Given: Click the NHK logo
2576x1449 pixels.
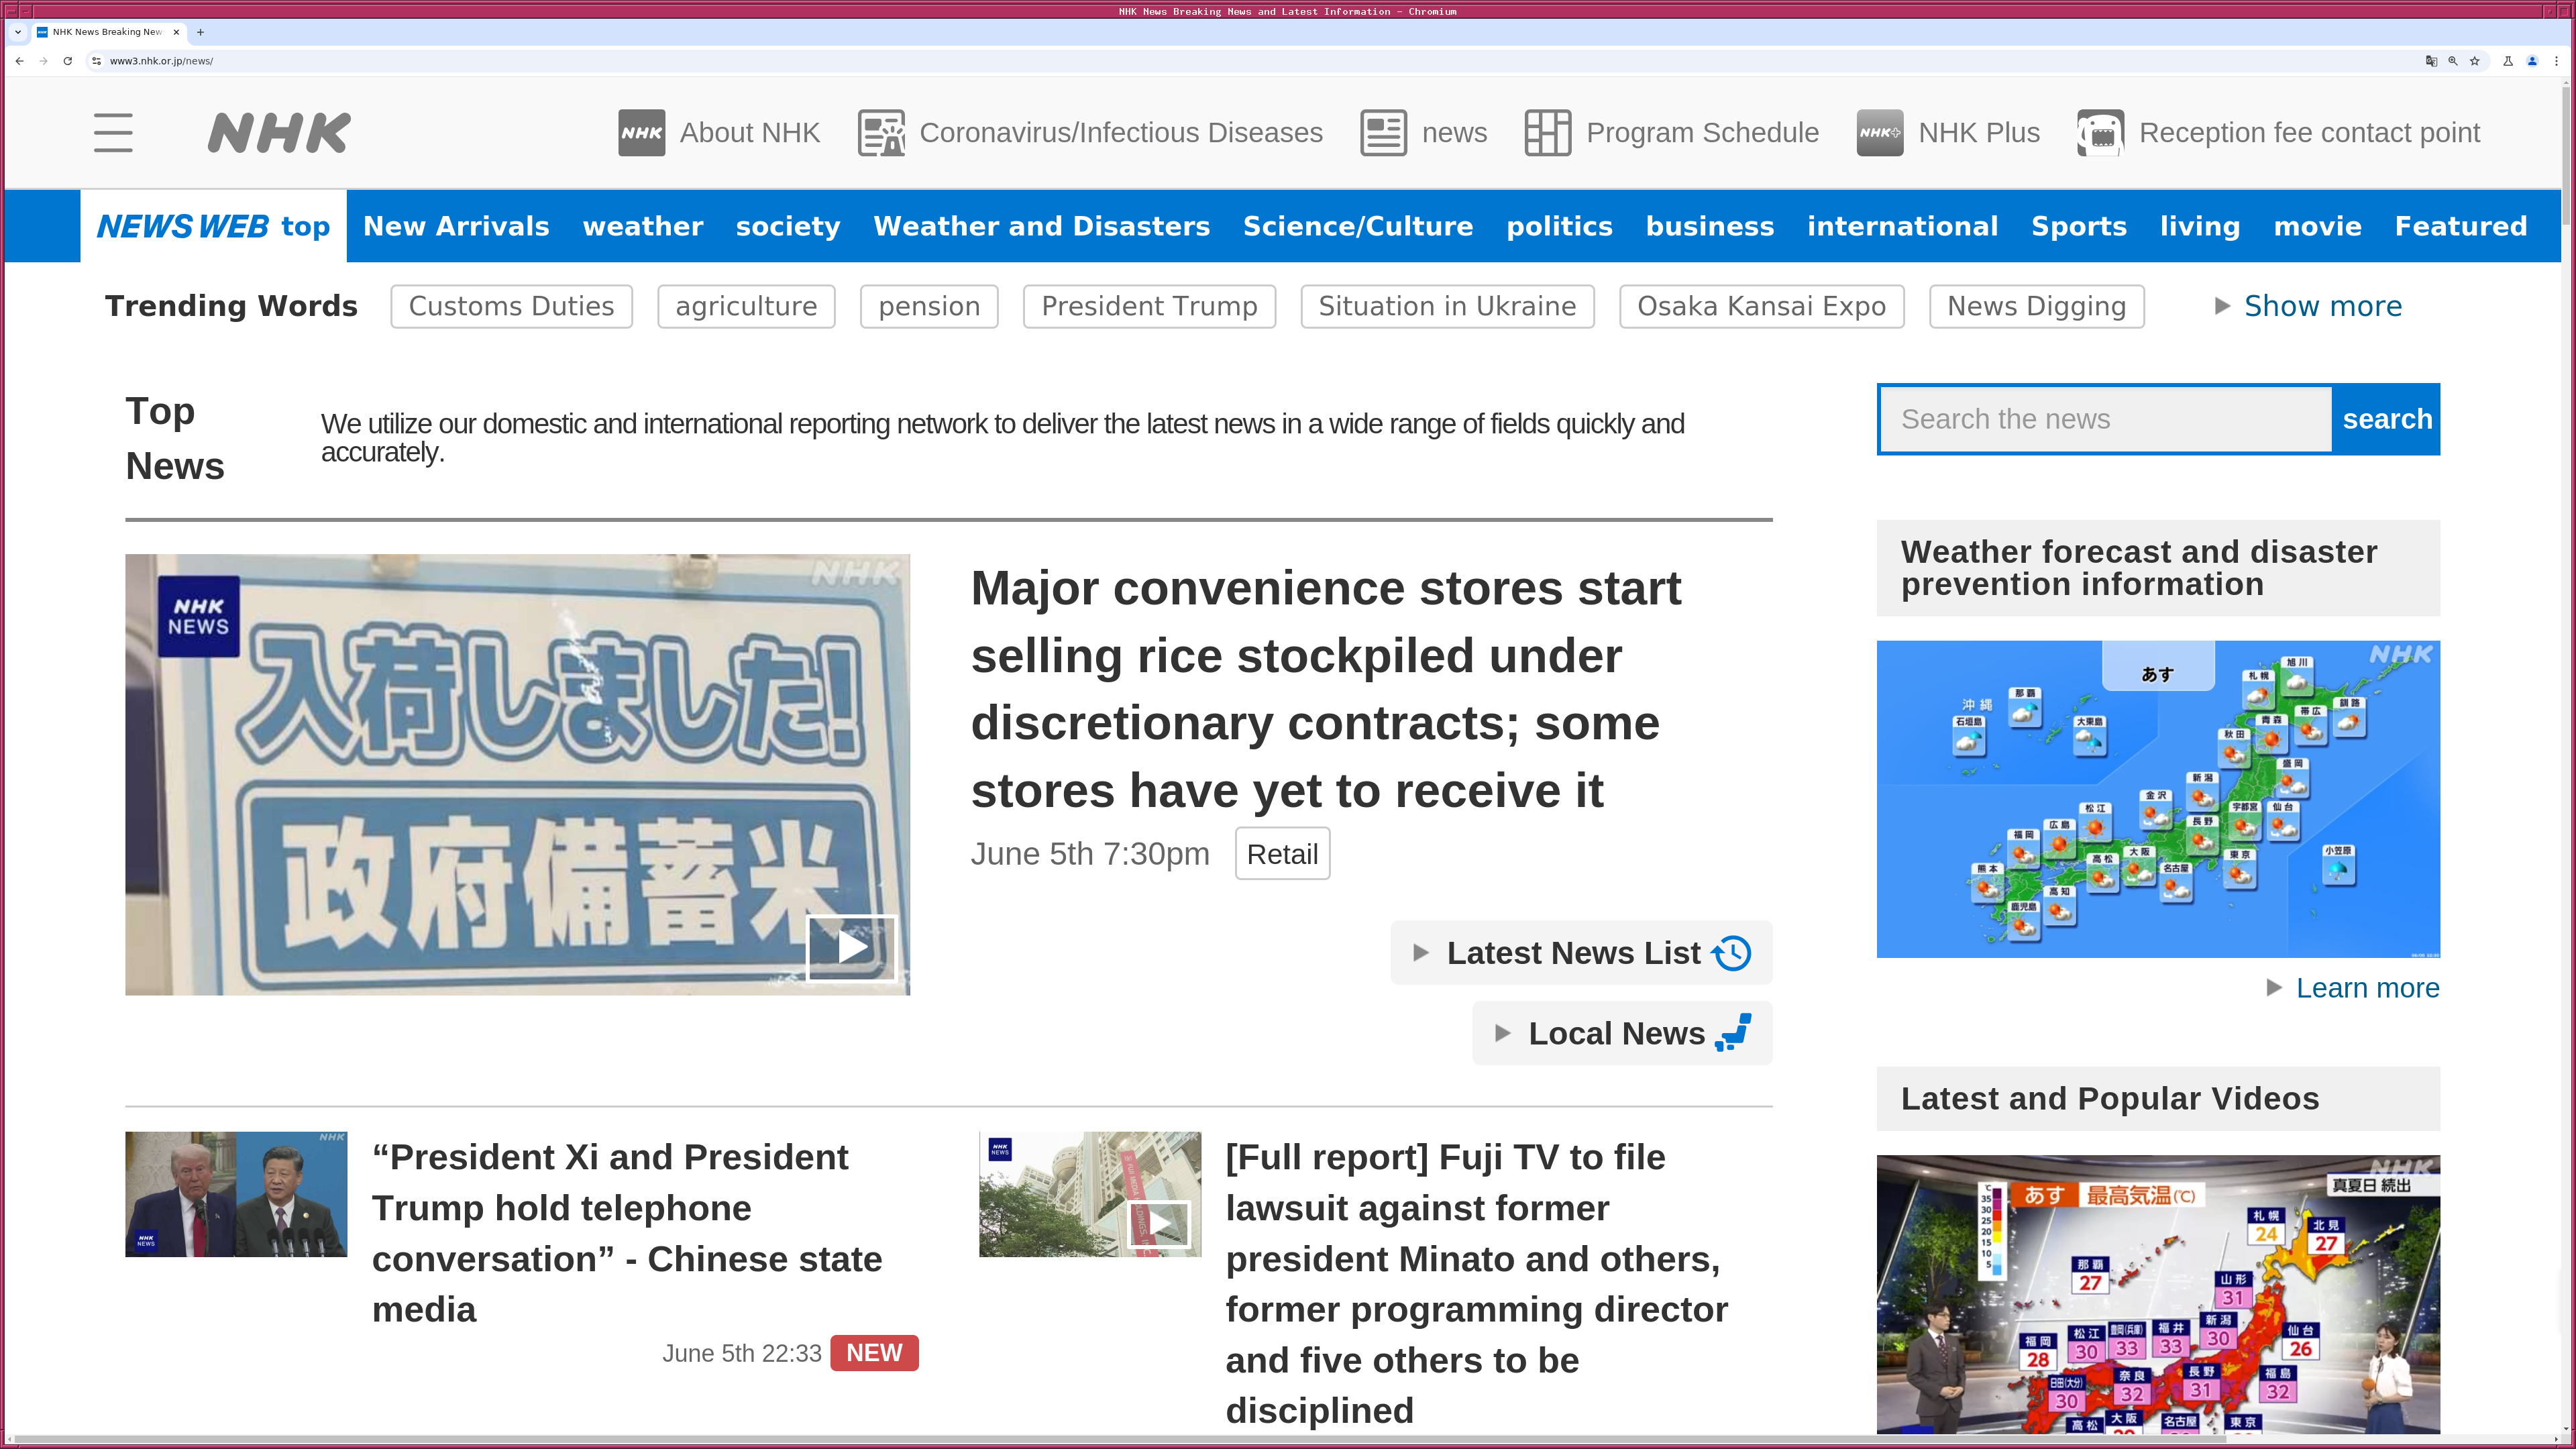Looking at the screenshot, I should point(279,133).
